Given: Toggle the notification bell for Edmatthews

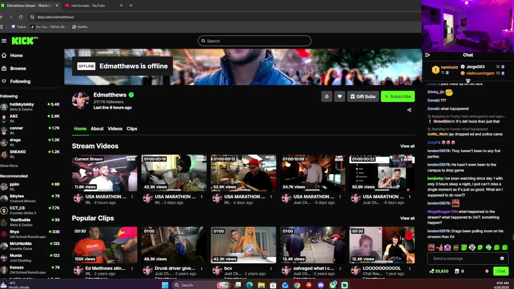Looking at the screenshot, I should point(326,96).
